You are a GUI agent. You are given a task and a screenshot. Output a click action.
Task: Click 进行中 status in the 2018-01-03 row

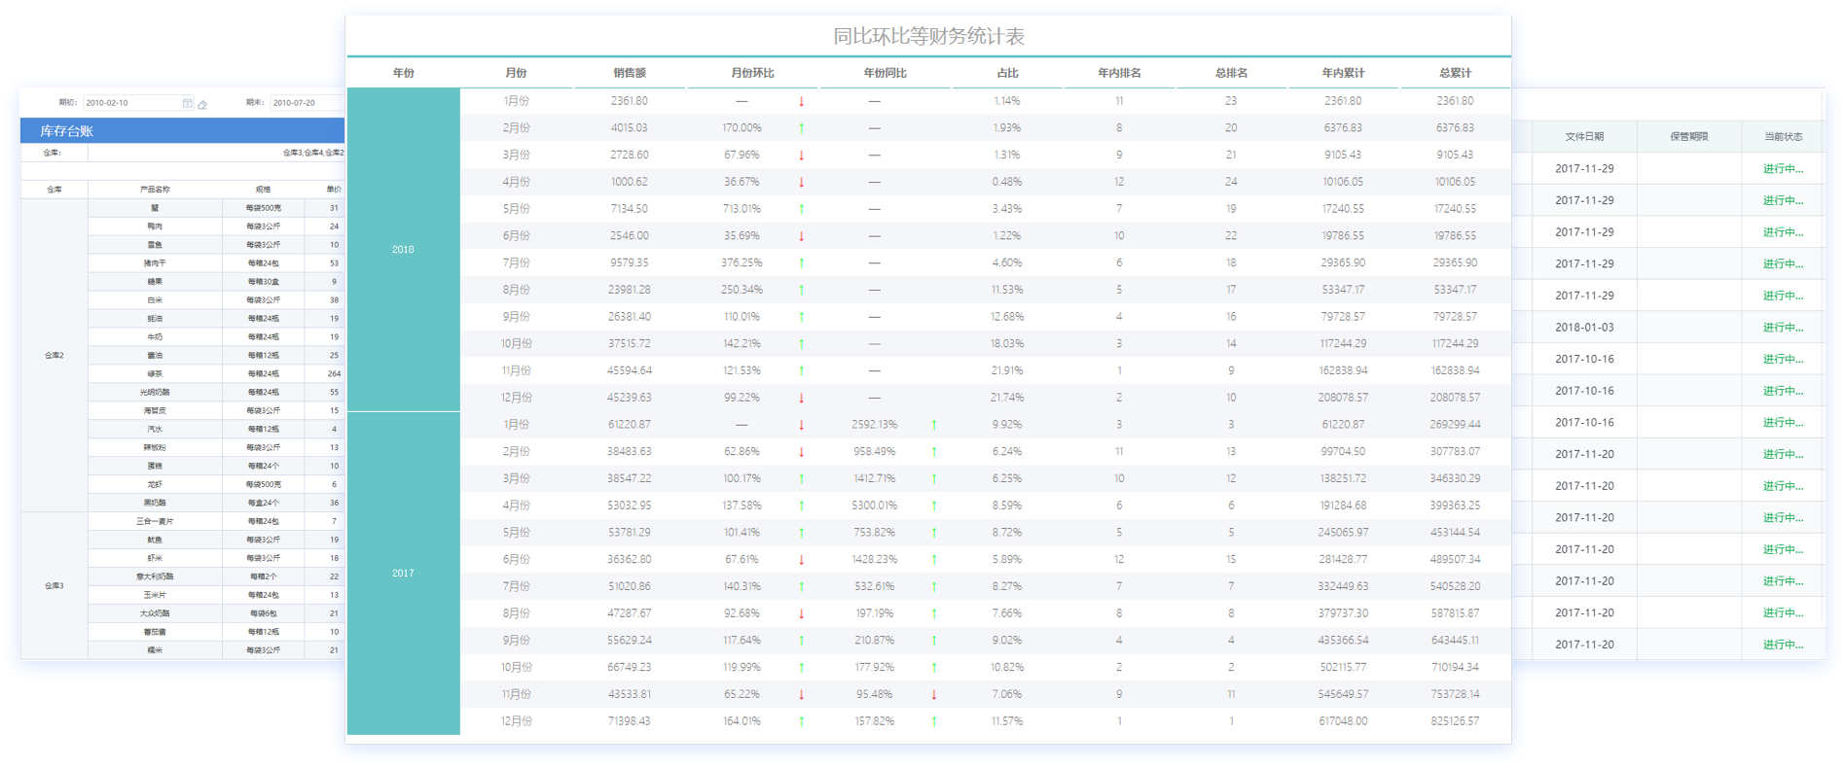[x=1783, y=328]
